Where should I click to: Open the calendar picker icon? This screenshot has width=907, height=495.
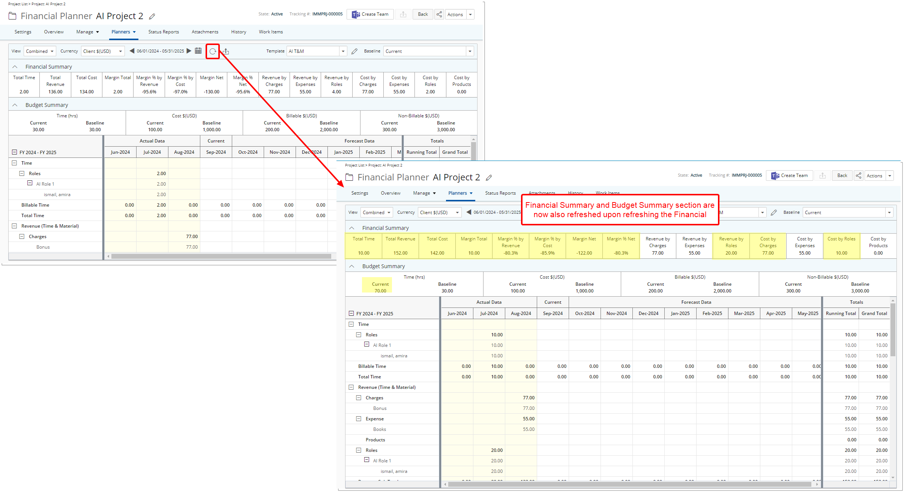tap(198, 51)
